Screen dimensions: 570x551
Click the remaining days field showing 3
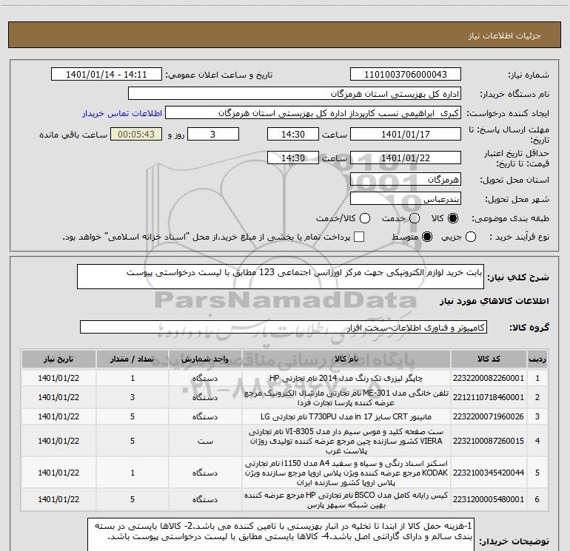(x=213, y=135)
